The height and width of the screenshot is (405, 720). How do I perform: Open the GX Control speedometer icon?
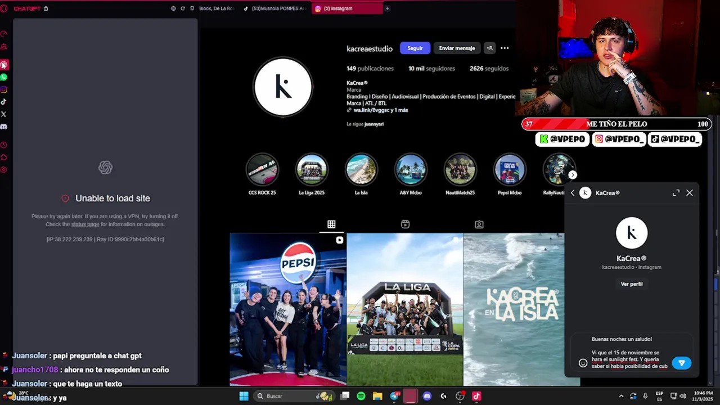tap(3, 34)
